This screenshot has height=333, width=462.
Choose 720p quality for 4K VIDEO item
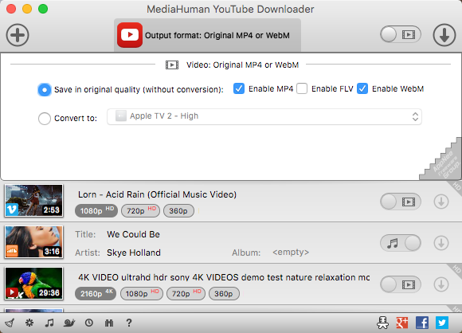coord(186,293)
